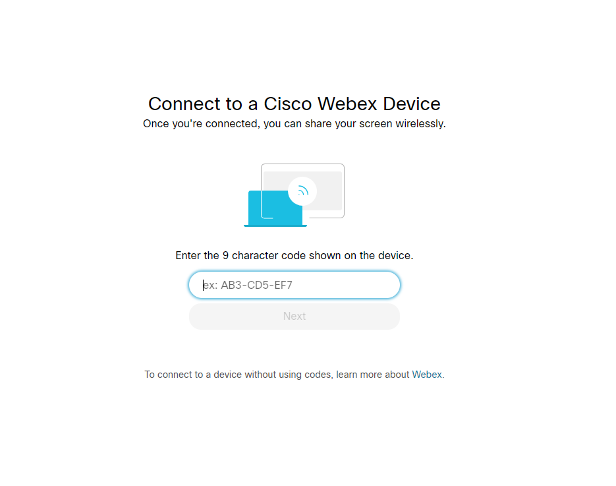Image resolution: width=616 pixels, height=486 pixels.
Task: Click the device monitor outline's top-right corner
Action: pos(342,166)
